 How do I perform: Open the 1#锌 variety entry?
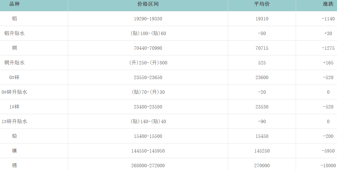(14, 107)
